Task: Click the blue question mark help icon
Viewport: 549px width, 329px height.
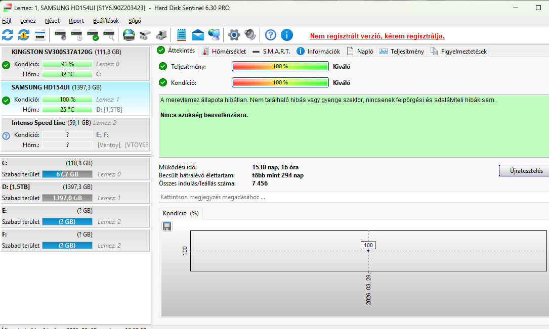Action: pos(270,35)
